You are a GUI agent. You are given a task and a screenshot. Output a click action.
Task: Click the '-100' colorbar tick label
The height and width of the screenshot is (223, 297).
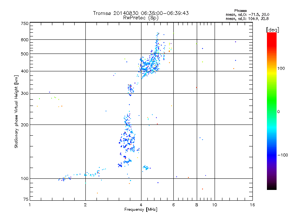click(x=283, y=155)
